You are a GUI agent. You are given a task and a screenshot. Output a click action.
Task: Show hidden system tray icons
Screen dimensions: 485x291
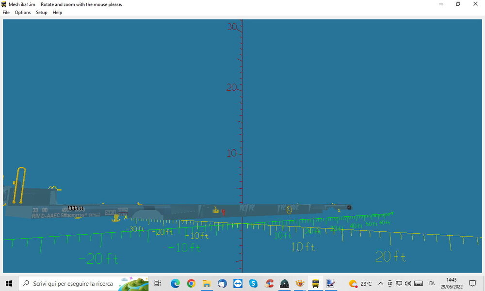click(381, 283)
